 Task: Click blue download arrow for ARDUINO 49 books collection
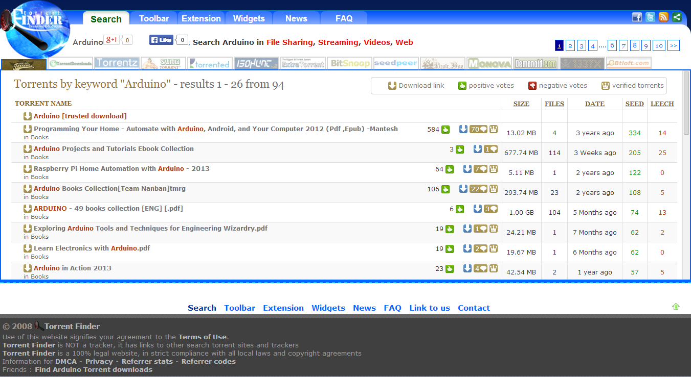tap(478, 209)
